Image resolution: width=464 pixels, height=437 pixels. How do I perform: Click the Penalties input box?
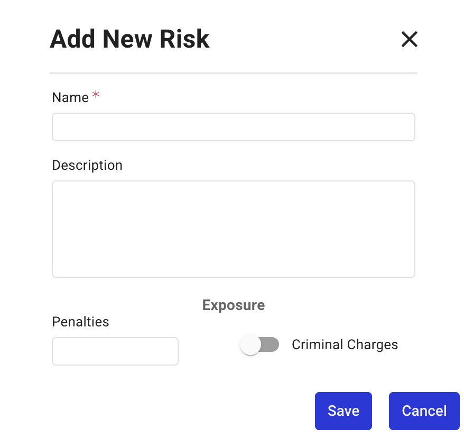115,351
